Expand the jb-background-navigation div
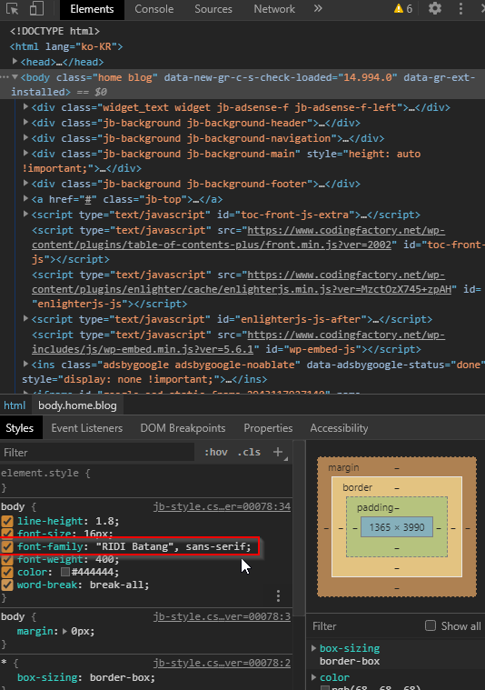The height and width of the screenshot is (690, 485). pos(26,137)
